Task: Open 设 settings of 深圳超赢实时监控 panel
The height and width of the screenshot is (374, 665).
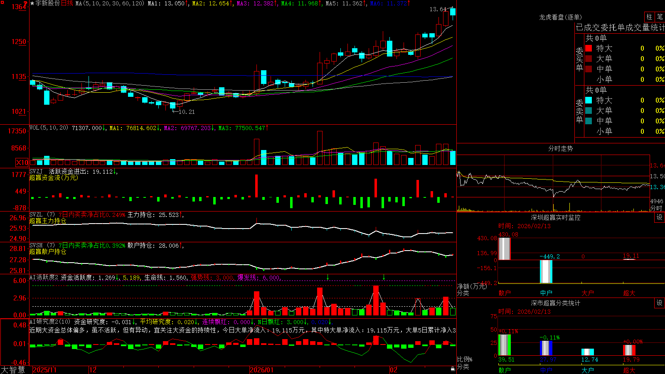Action: click(660, 217)
